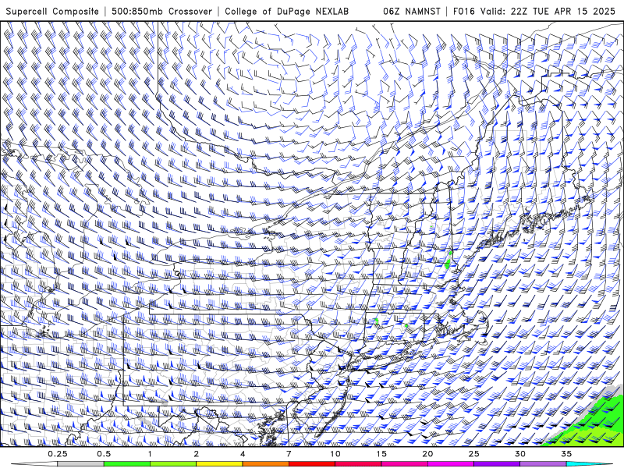Image resolution: width=624 pixels, height=468 pixels.
Task: Click the 0.5 value on the color scale
Action: coord(104,454)
